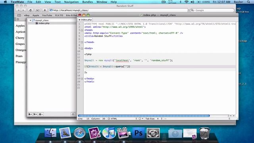Open the Navigation menu

[x=71, y=2]
